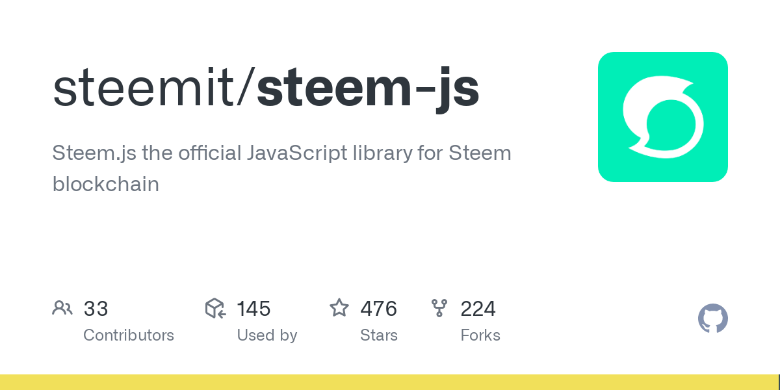The height and width of the screenshot is (390, 780).
Task: Click the Used by package icon
Action: point(215,308)
